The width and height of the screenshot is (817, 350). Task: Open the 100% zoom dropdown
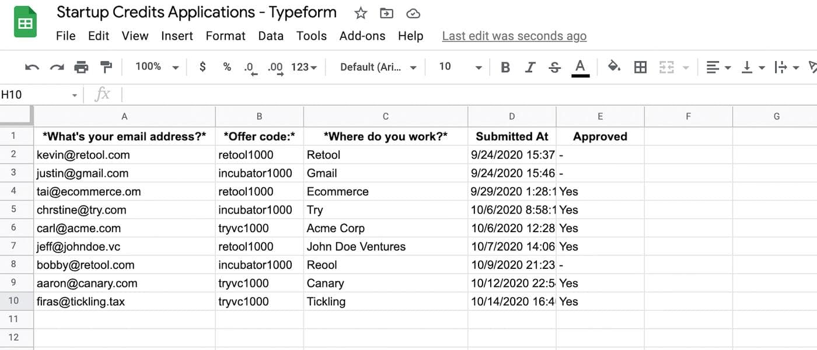click(156, 67)
